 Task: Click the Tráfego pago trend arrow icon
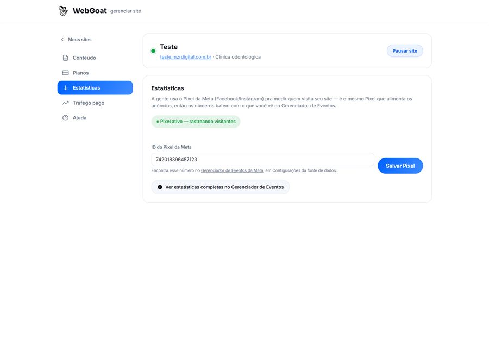click(65, 103)
